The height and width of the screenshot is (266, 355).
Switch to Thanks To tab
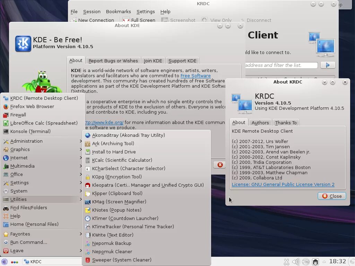[x=286, y=123]
